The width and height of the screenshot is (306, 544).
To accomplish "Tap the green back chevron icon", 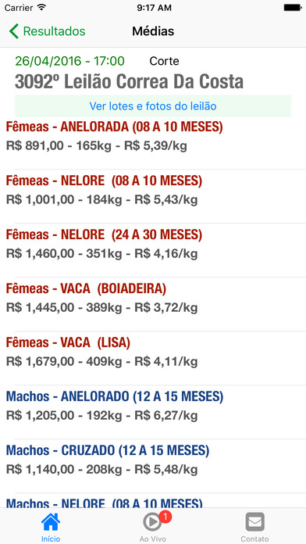I will point(14,31).
